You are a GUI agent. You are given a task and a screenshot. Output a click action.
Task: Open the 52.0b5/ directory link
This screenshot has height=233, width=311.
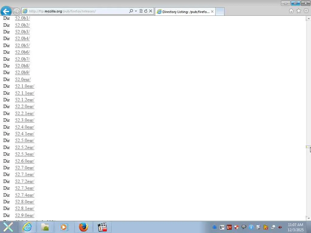22,46
